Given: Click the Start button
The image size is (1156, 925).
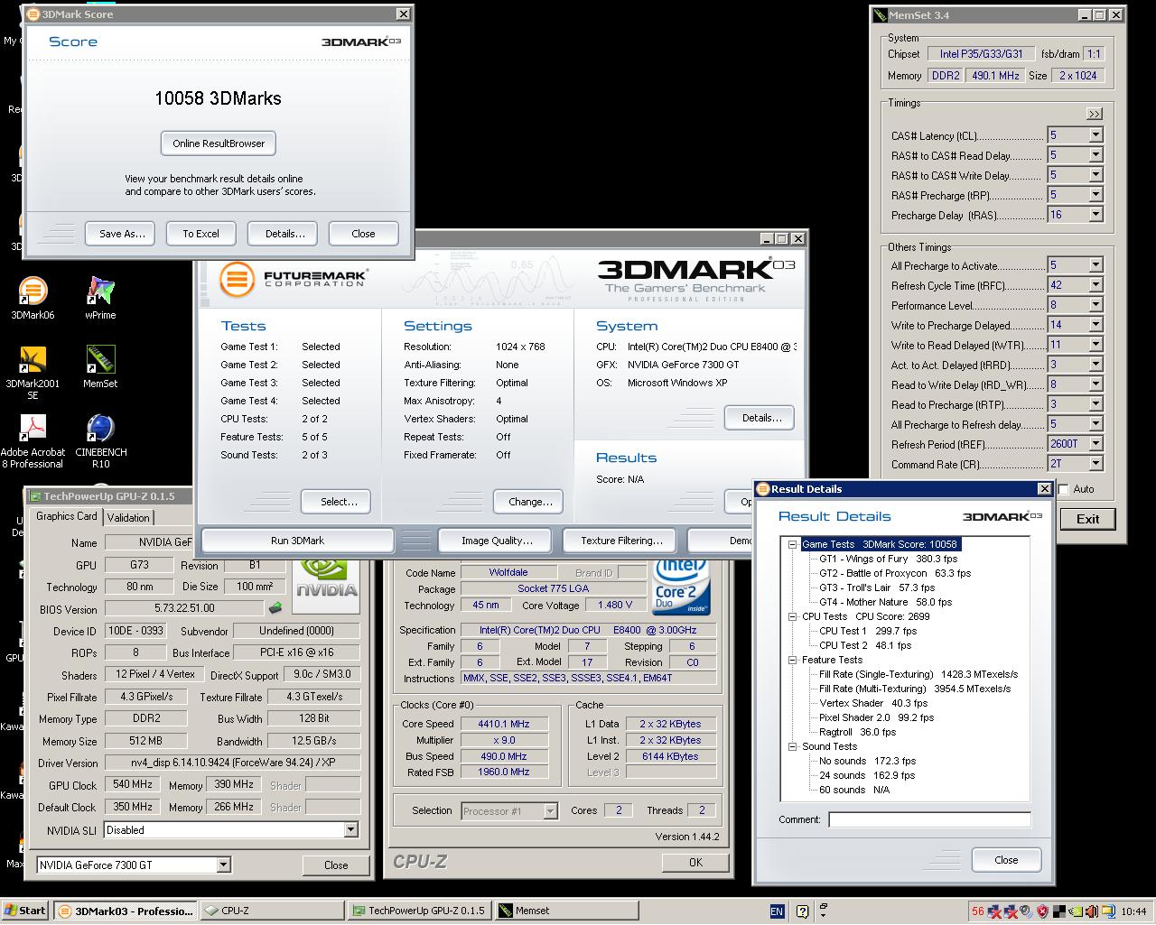Looking at the screenshot, I should (25, 911).
